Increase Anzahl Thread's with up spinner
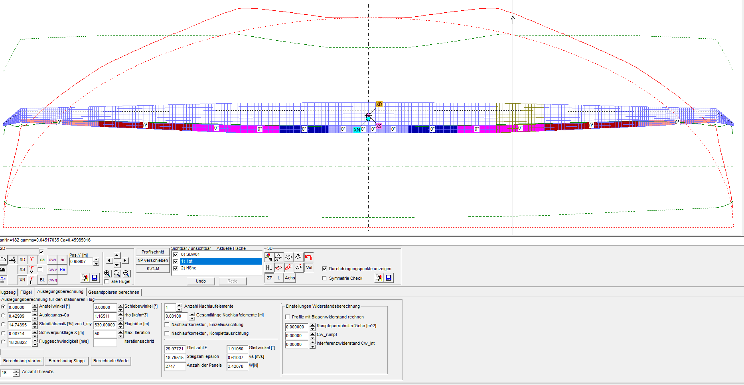Viewport: 744px width, 385px height. (16, 371)
